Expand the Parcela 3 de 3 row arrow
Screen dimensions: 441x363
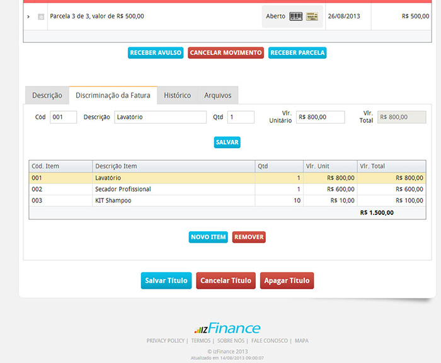click(28, 16)
